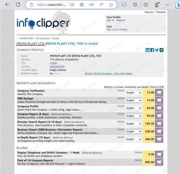Open Details for Company Profile report

tap(121, 106)
